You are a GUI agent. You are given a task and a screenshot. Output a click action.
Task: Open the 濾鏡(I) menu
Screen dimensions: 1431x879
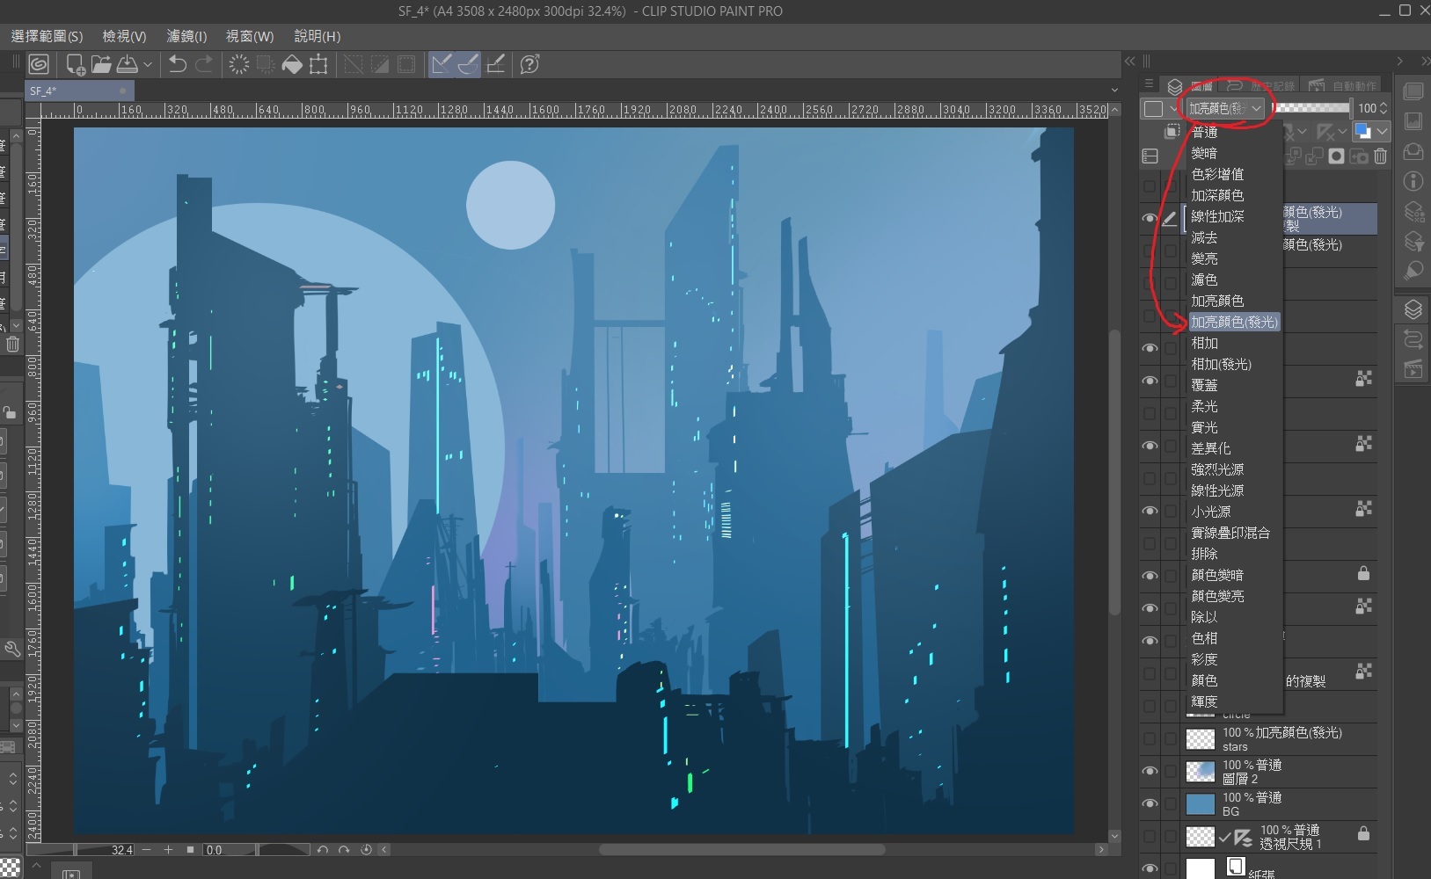(x=186, y=36)
